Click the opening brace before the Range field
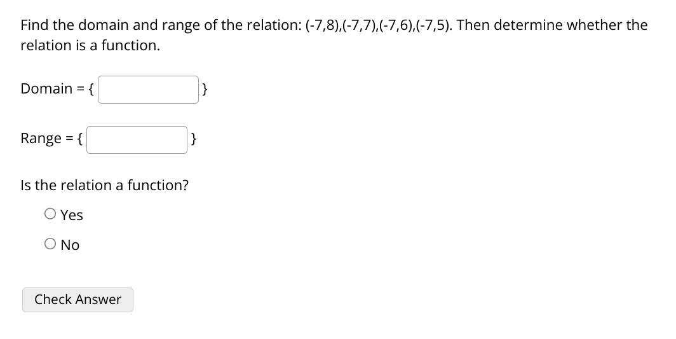 pos(80,139)
